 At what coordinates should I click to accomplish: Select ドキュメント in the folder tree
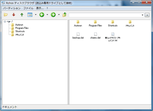coord(20,35)
